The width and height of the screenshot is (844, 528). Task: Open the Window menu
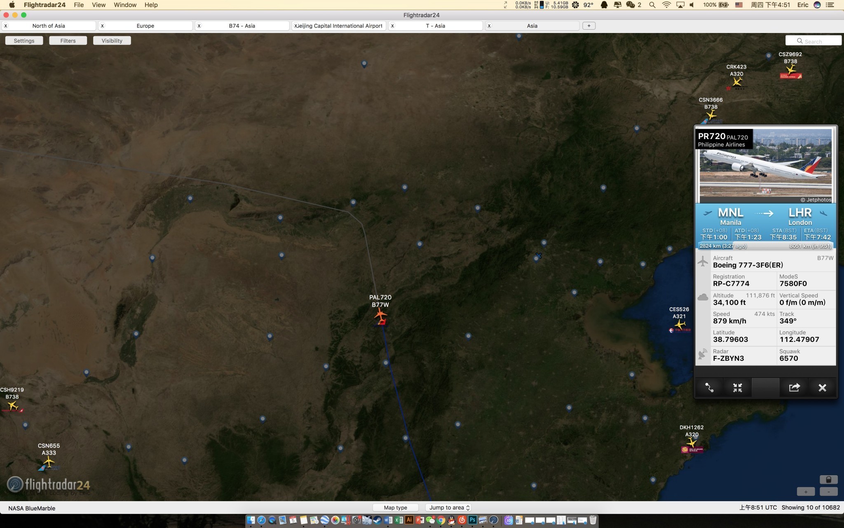(125, 5)
